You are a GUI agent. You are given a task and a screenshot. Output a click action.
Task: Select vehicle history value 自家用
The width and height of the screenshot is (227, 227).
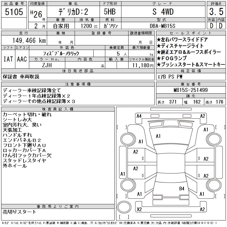tap(61, 26)
